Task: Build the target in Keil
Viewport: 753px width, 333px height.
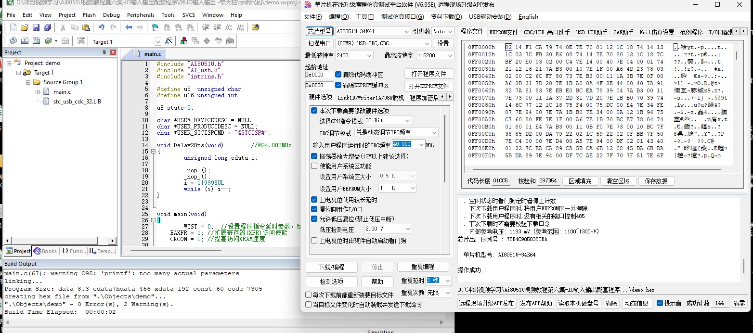Action: point(25,41)
